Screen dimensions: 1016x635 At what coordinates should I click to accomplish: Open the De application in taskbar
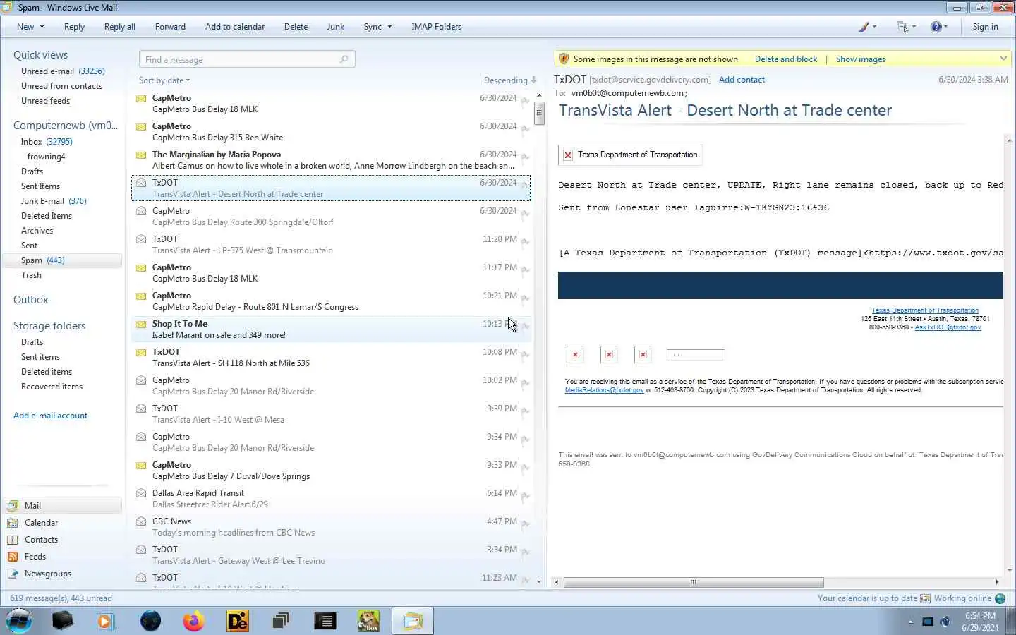tap(238, 621)
